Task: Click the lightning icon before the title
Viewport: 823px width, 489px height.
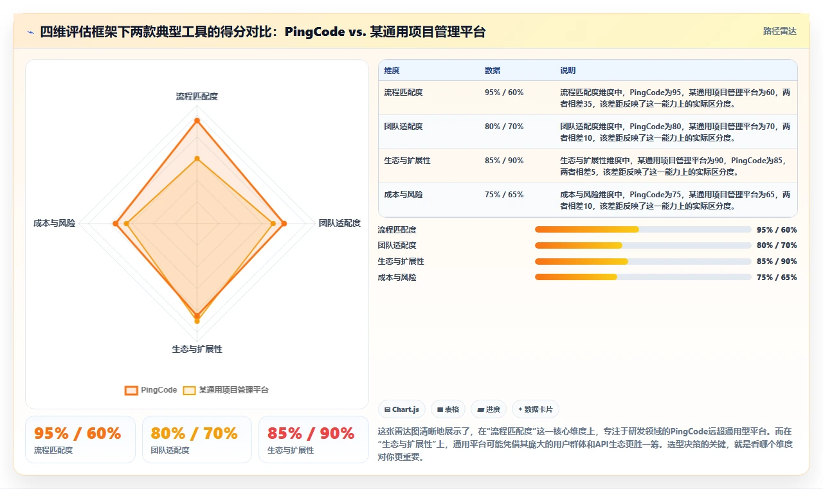Action: click(30, 32)
